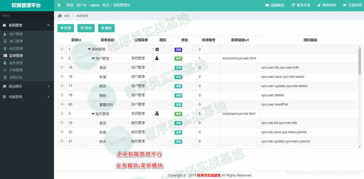Click the icon next to 岗位管理
364x179 pixels.
click(5, 49)
